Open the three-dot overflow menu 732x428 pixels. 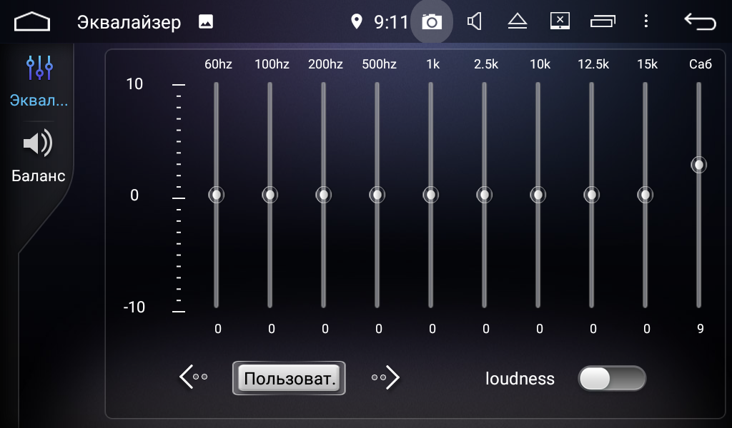coord(646,21)
